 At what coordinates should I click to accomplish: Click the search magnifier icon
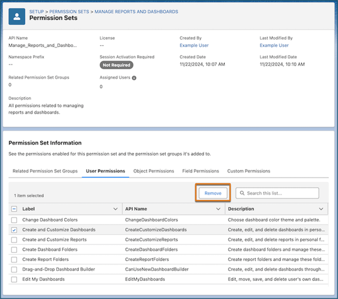(242, 193)
